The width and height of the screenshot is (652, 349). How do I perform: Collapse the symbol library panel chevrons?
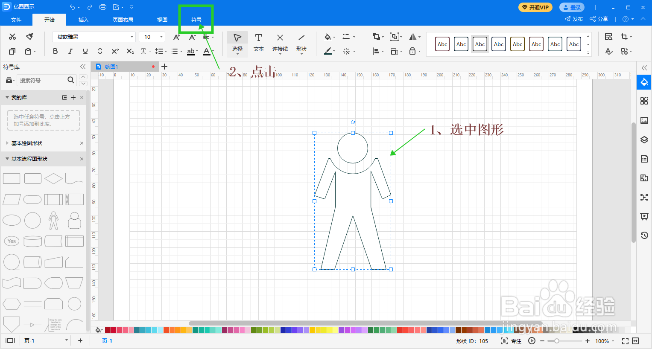coord(83,67)
